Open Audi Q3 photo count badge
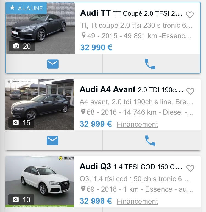 [22, 199]
